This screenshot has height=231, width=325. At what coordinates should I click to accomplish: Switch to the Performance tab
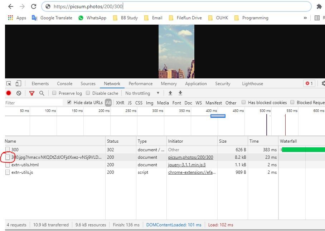[x=141, y=84]
